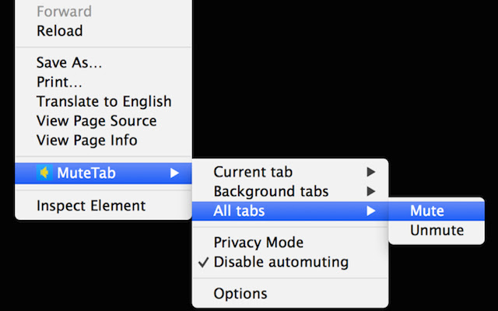Image resolution: width=498 pixels, height=311 pixels.
Task: Select Unmute in All tabs submenu
Action: pyautogui.click(x=437, y=230)
